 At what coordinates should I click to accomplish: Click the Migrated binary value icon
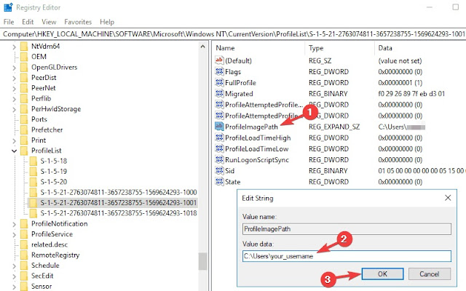[219, 93]
